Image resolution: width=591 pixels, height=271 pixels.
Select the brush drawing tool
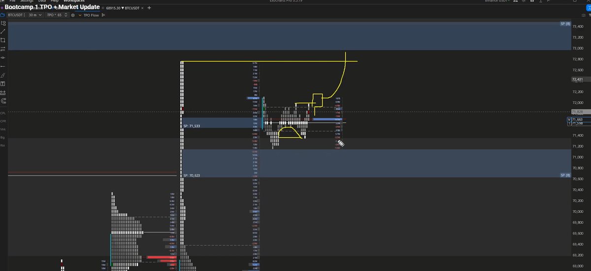[x=3, y=75]
